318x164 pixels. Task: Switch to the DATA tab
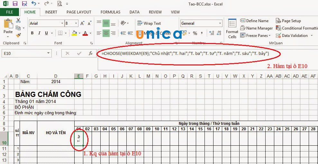coord(134,12)
